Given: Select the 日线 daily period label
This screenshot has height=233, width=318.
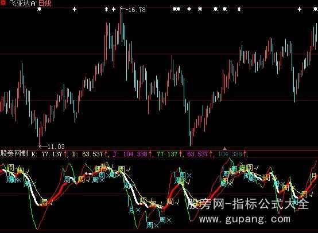Looking at the screenshot, I should click(x=45, y=3).
